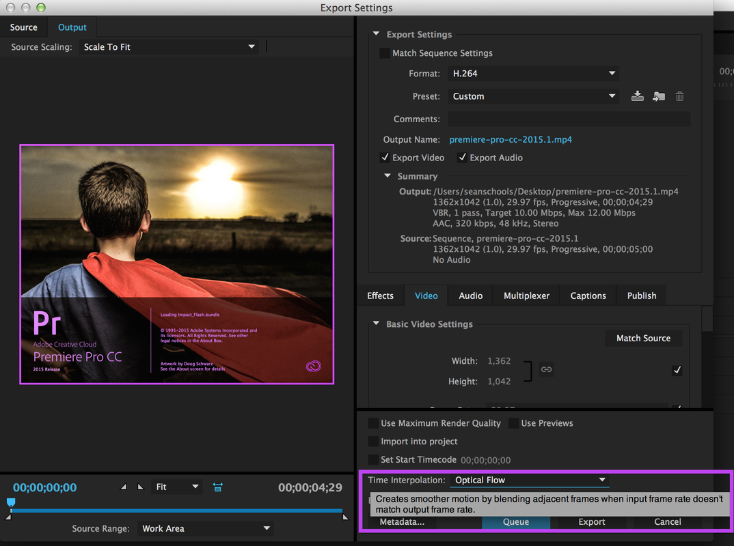Image resolution: width=734 pixels, height=546 pixels.
Task: Click the video settings panel scrollbar
Action: pyautogui.click(x=707, y=318)
